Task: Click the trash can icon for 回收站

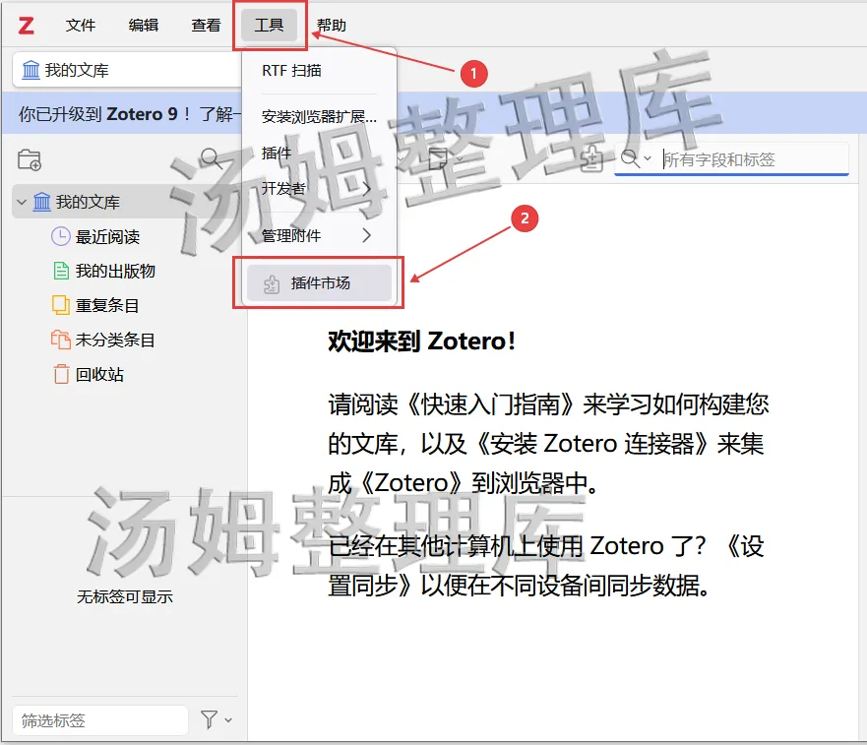Action: [x=61, y=374]
